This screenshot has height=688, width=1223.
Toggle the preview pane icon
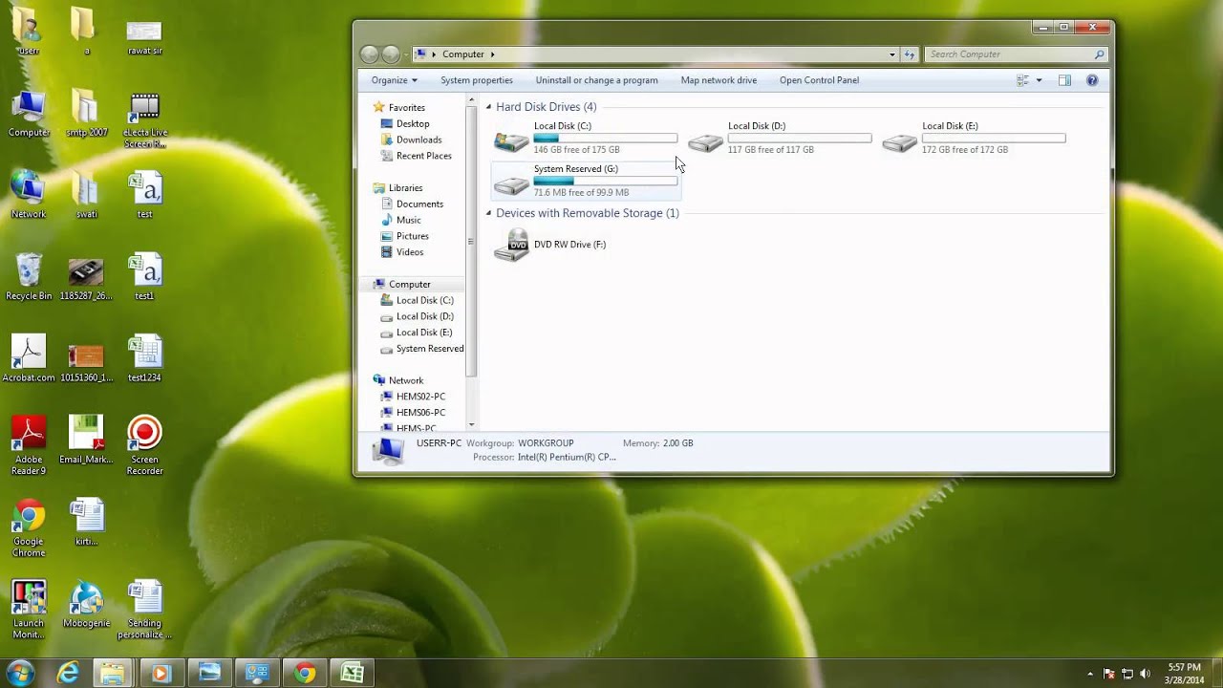[x=1064, y=80]
